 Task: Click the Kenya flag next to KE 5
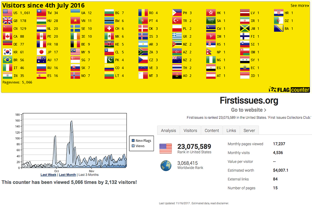(x=109, y=44)
